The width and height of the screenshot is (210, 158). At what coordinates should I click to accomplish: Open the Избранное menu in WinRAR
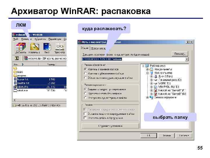coord(40,39)
